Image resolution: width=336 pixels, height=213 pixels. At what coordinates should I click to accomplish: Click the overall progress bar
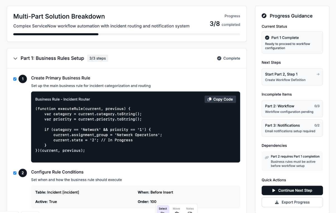[x=126, y=34]
